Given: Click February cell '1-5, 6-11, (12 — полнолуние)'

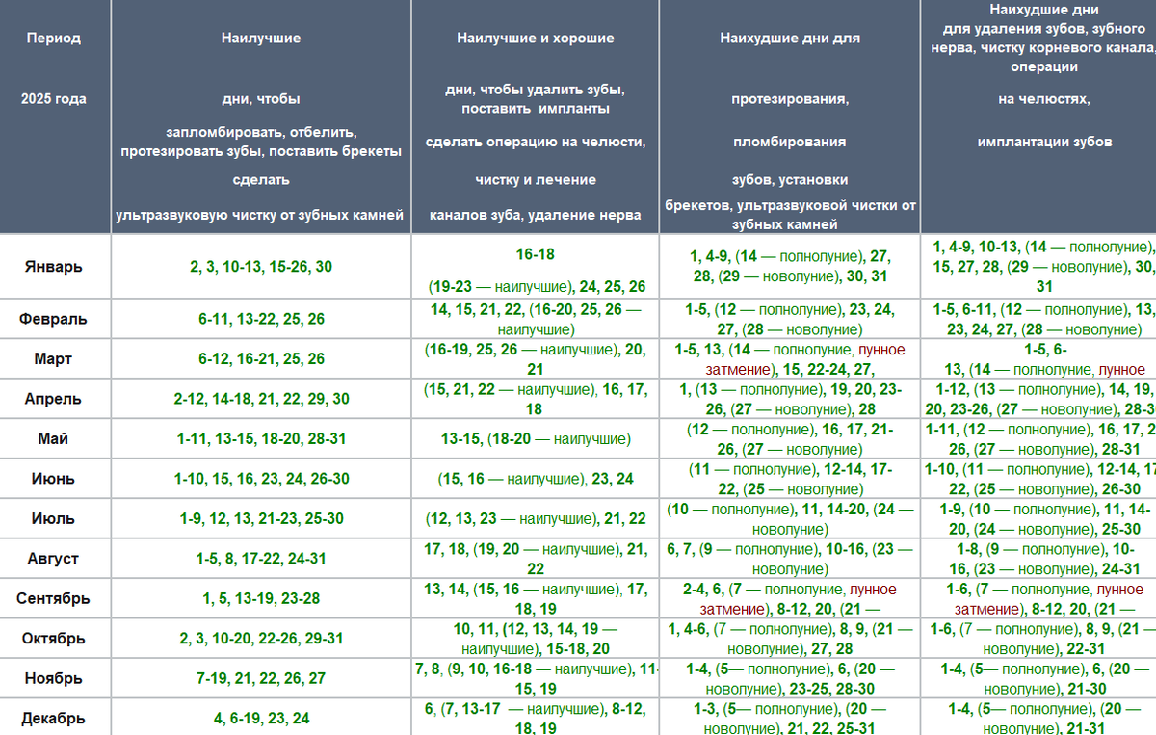Looking at the screenshot, I should click(x=1038, y=319).
